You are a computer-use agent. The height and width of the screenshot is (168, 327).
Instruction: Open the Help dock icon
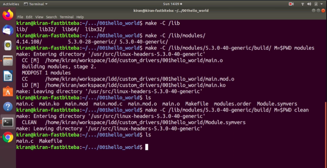click(x=8, y=107)
